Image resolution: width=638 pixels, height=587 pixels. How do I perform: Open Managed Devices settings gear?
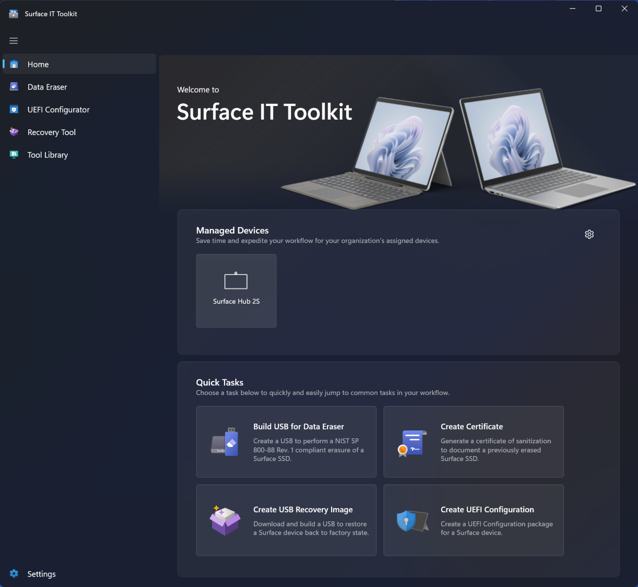(x=589, y=234)
